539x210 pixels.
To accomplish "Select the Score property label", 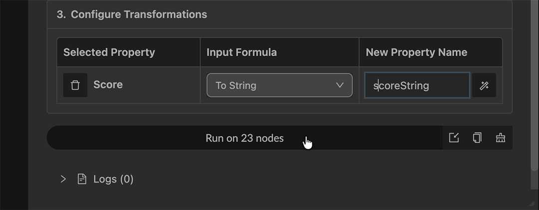I will pos(108,85).
